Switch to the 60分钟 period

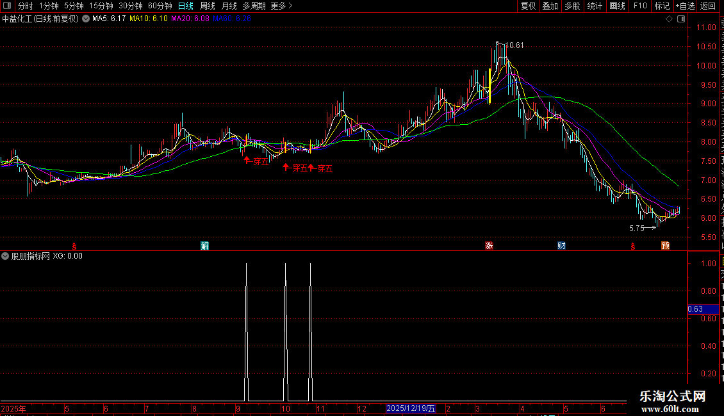160,6
